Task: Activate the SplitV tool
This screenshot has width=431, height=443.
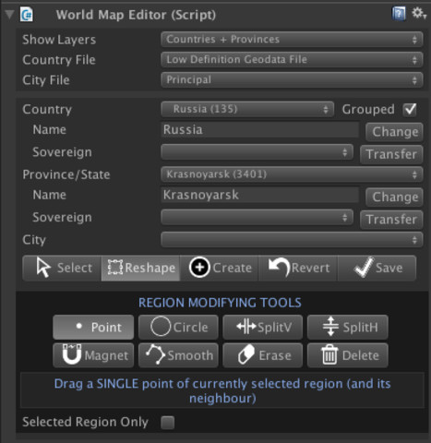Action: click(x=263, y=327)
